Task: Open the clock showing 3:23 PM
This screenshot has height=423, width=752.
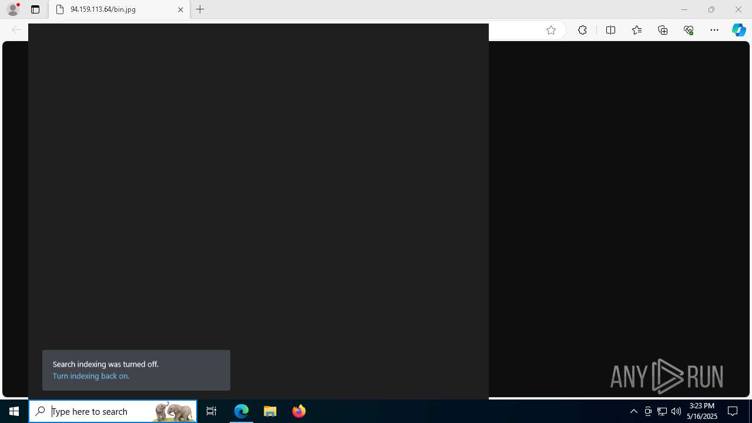Action: (x=702, y=411)
